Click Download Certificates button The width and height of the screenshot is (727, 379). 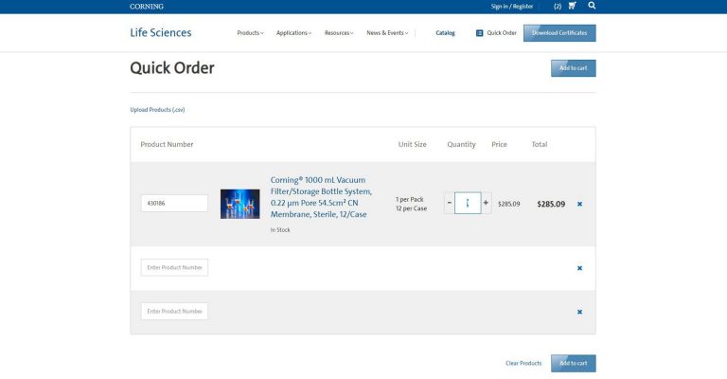[559, 33]
